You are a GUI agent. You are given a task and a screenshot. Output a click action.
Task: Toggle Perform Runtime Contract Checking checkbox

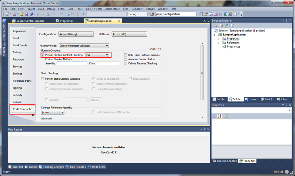43,55
